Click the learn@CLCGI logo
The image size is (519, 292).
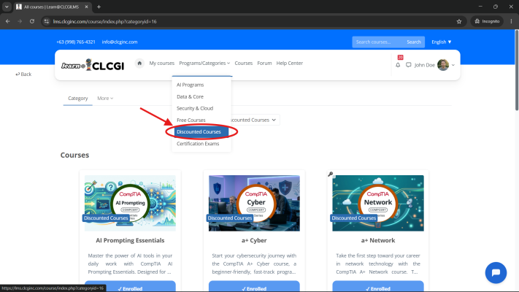click(x=93, y=65)
